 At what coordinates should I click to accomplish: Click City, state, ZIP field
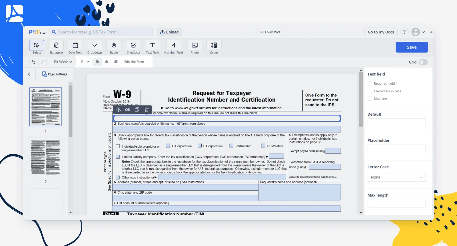tap(186, 198)
